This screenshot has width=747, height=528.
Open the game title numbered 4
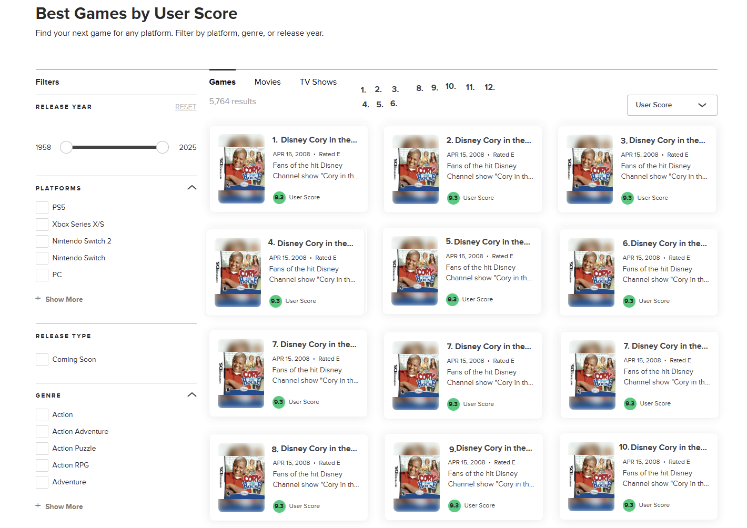coord(311,243)
